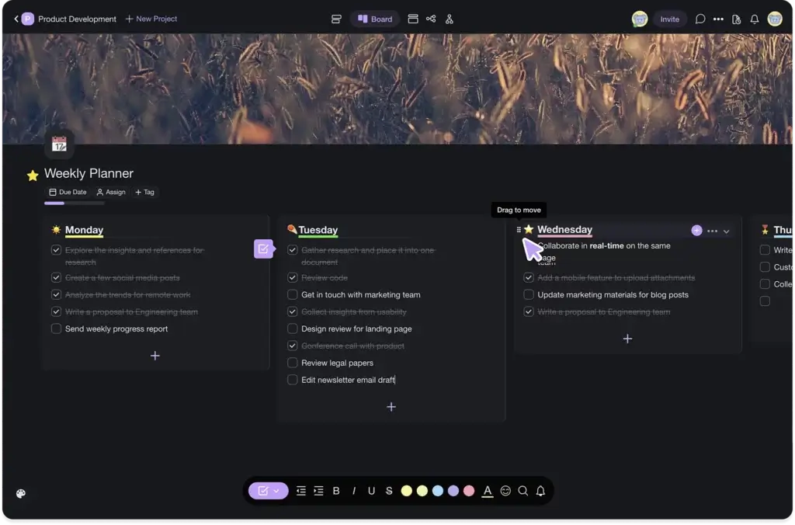Select the strikethrough formatting icon

(388, 490)
